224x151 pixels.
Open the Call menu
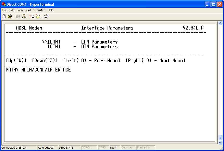29,10
